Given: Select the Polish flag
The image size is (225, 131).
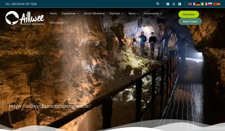Looking at the screenshot, I should pyautogui.click(x=210, y=4).
